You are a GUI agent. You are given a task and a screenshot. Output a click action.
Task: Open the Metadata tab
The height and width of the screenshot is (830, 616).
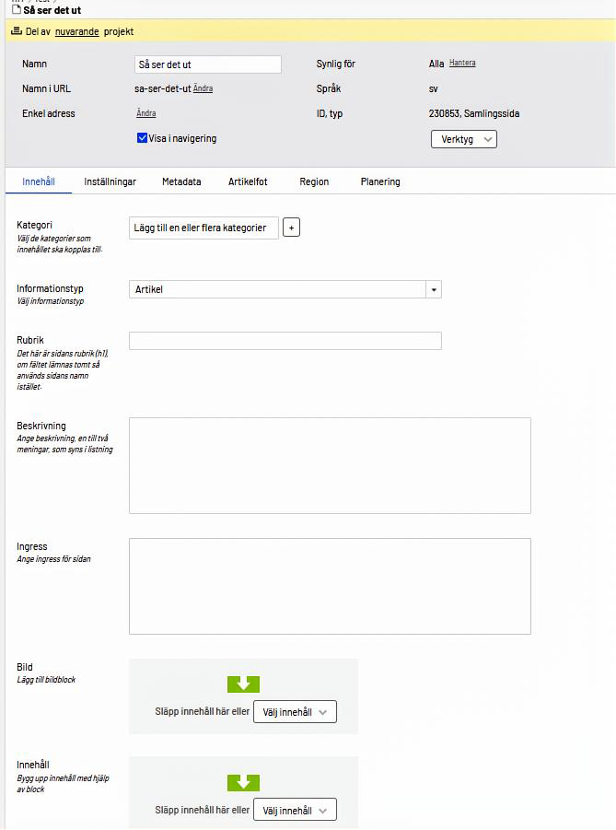(x=181, y=181)
